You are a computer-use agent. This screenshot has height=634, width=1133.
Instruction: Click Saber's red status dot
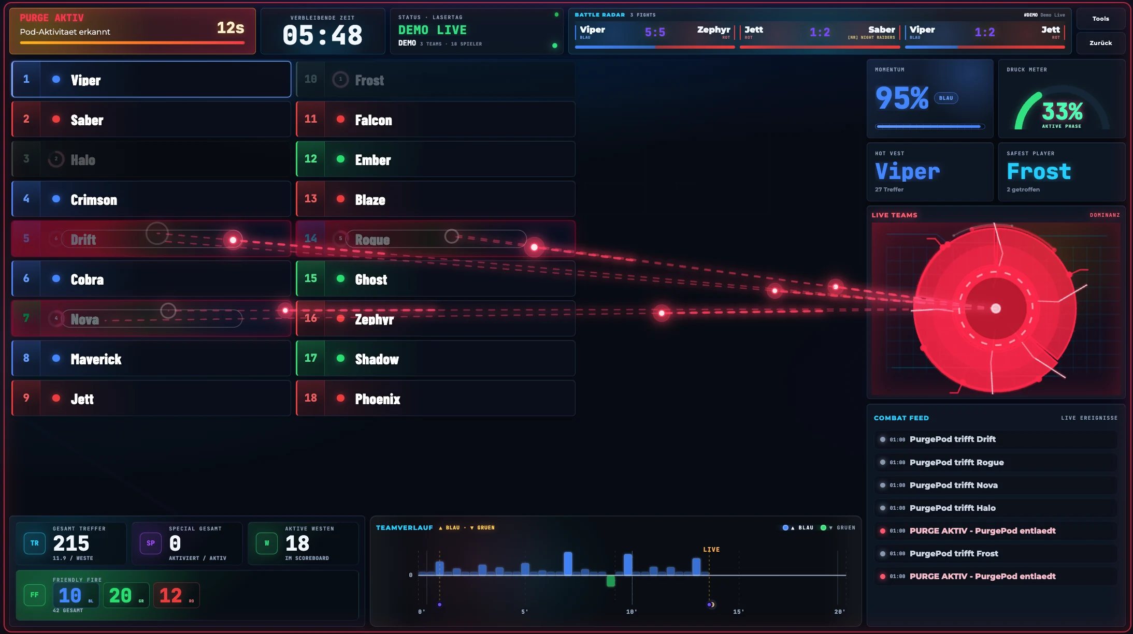[x=56, y=119]
